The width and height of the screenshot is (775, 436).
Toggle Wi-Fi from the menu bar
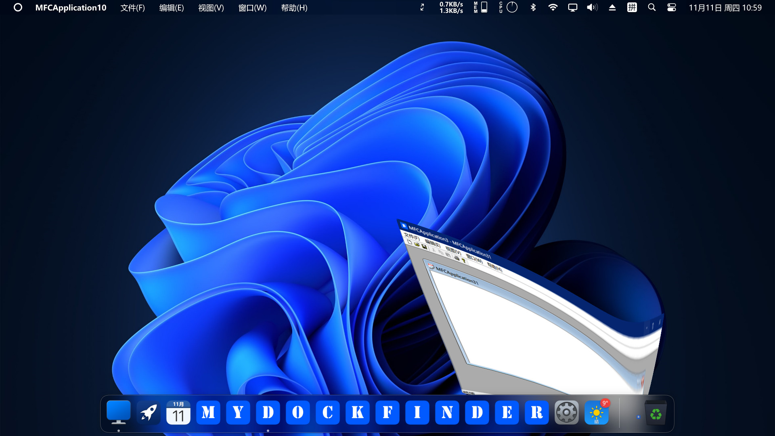tap(553, 7)
